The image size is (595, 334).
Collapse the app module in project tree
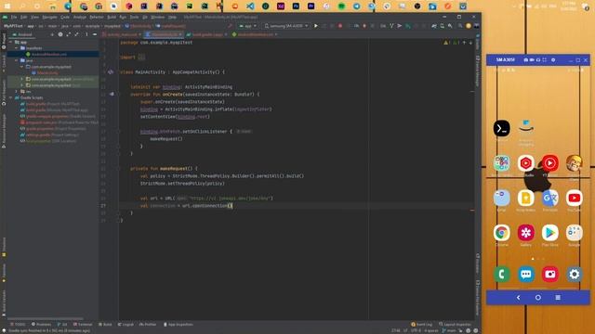(10, 42)
